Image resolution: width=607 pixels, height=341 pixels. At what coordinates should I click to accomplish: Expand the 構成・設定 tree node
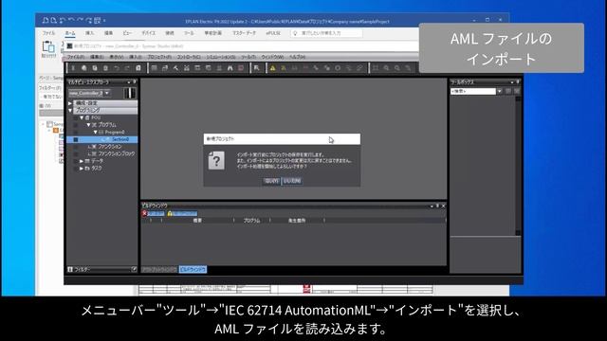pyautogui.click(x=70, y=103)
